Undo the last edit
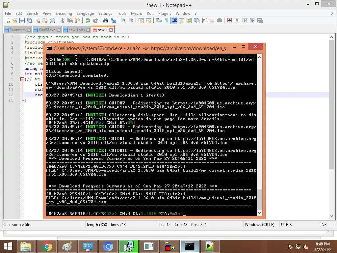The height and width of the screenshot is (253, 337). point(88,20)
